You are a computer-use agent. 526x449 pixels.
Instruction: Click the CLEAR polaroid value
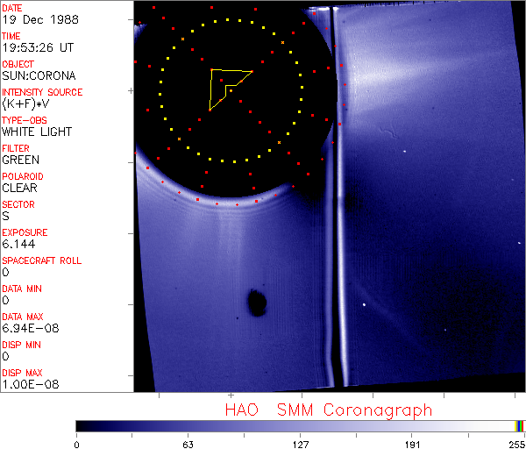pos(20,188)
